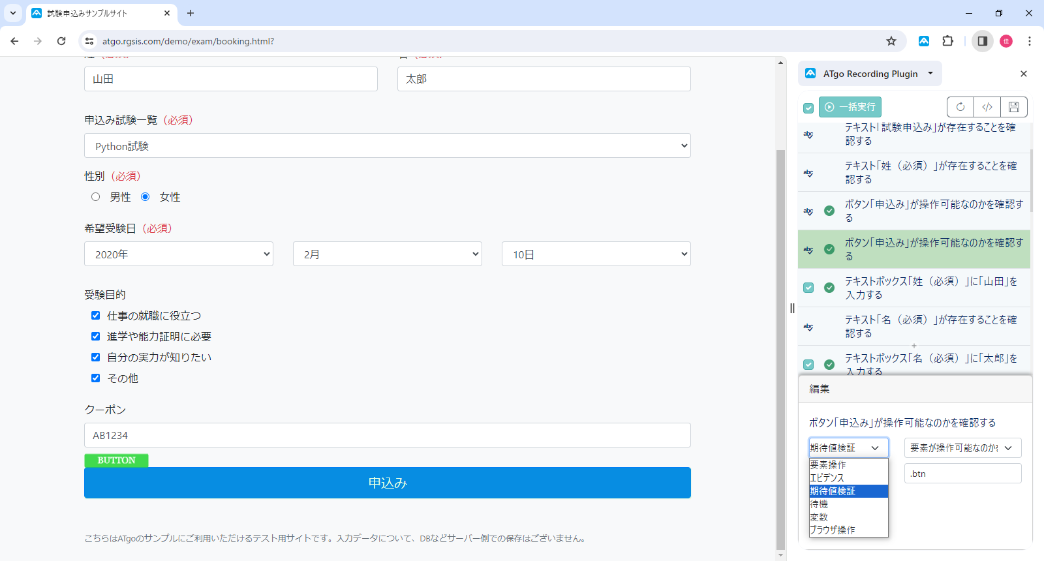Viewport: 1044px width, 561px height.
Task: Open the 2月 month dropdown
Action: click(x=388, y=254)
